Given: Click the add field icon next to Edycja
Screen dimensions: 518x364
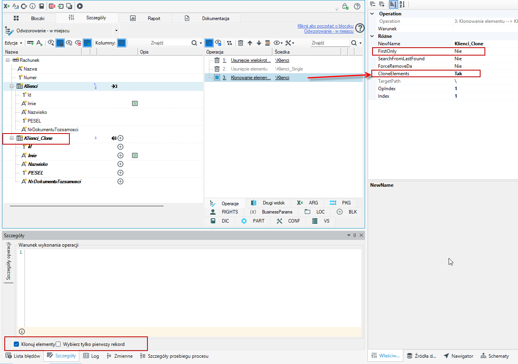Looking at the screenshot, I should coord(30,43).
